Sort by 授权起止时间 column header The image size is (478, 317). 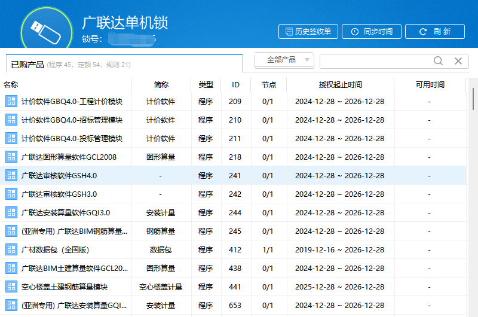tap(340, 84)
